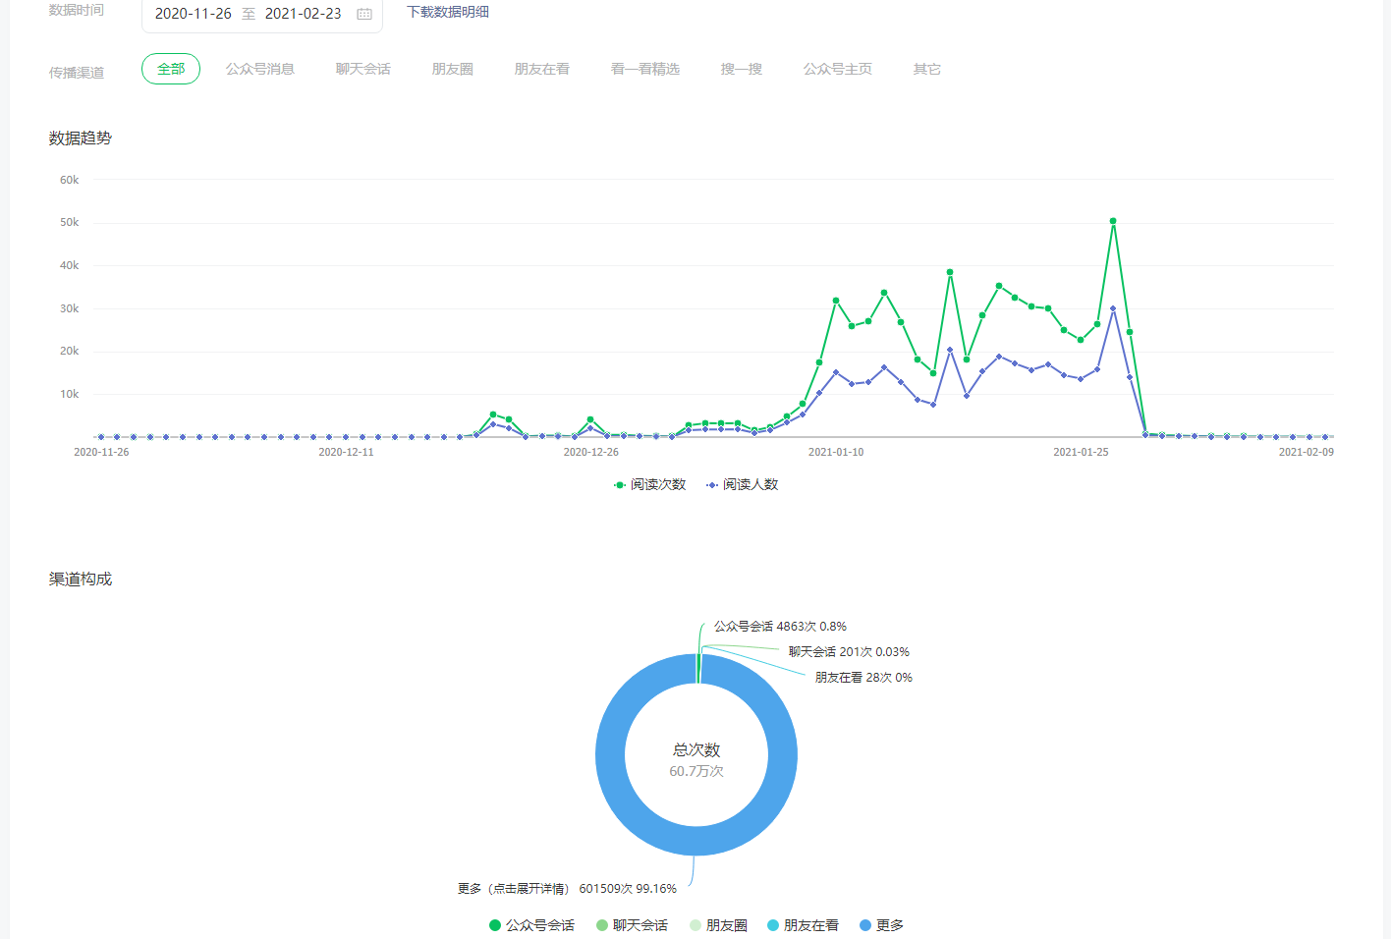1391x939 pixels.
Task: Toggle 朋友圈 in donut chart legend
Action: [718, 925]
